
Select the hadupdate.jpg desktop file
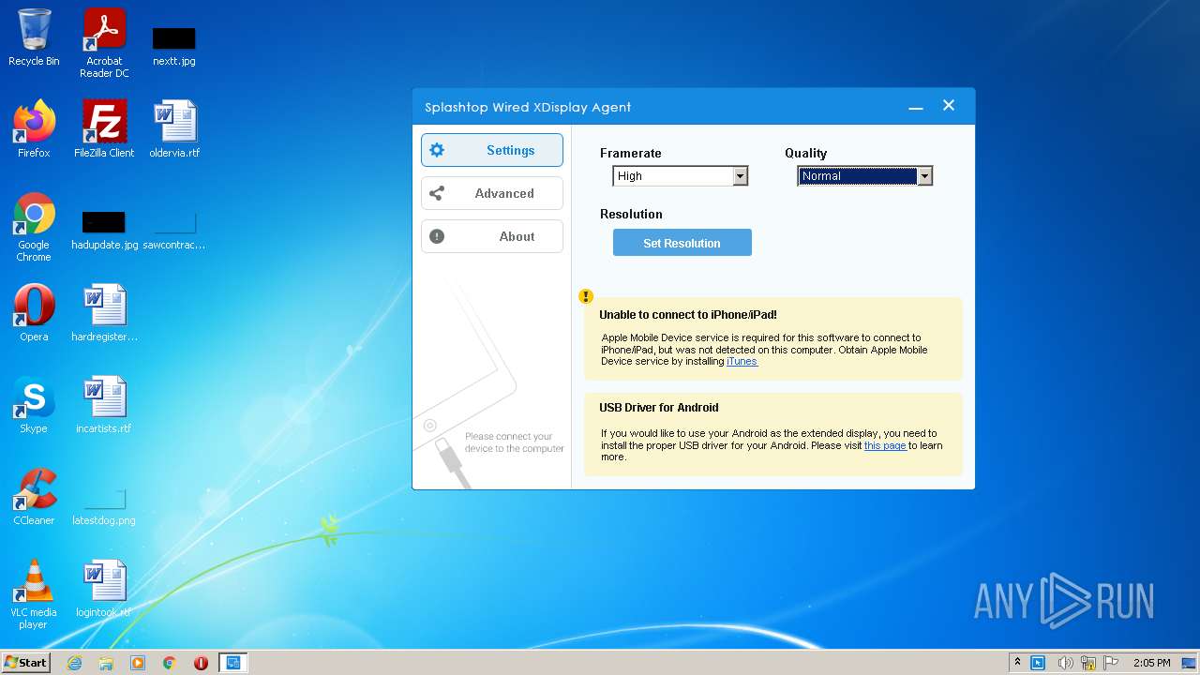click(x=104, y=230)
